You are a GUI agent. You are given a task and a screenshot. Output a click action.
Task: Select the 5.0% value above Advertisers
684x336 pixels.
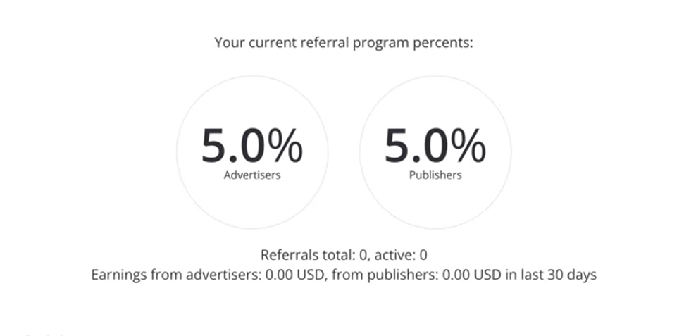[251, 146]
